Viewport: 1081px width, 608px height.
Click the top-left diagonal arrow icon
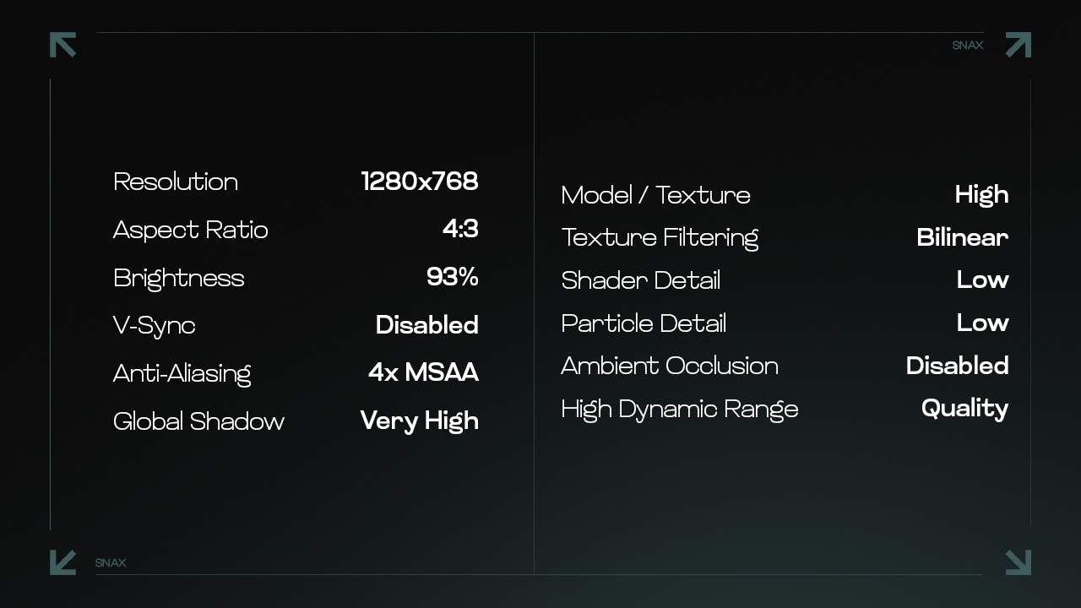click(x=63, y=45)
